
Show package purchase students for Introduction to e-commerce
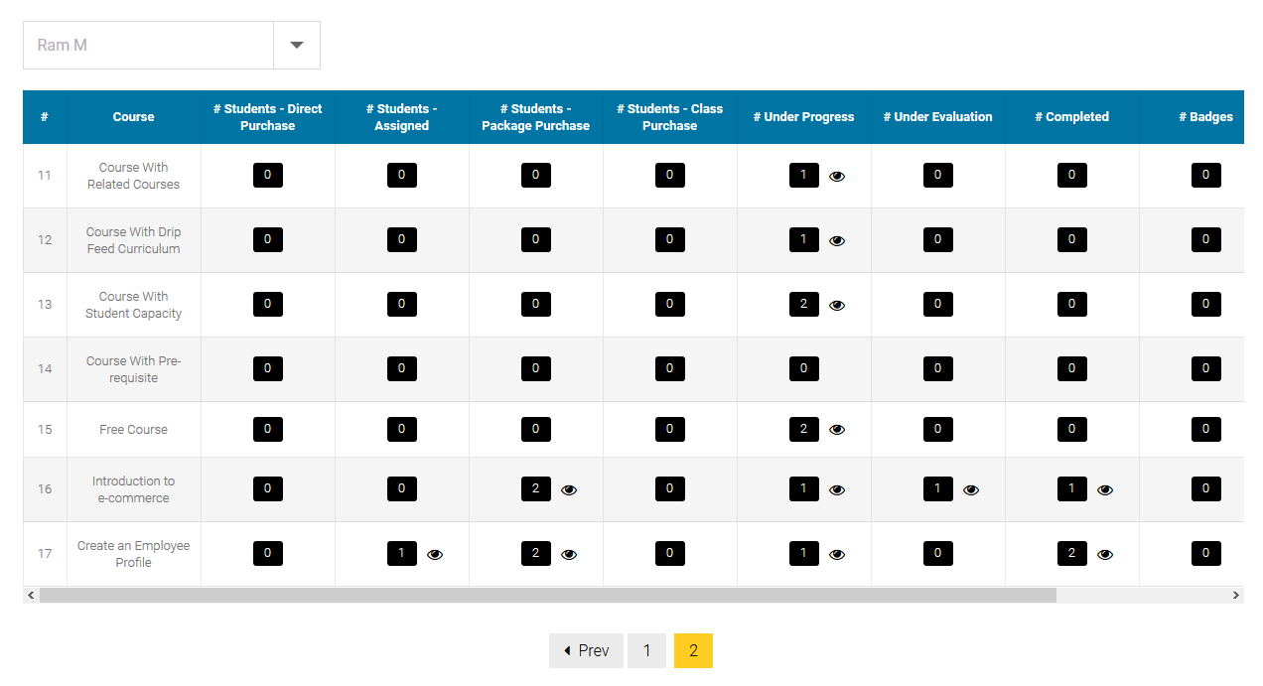(x=569, y=489)
